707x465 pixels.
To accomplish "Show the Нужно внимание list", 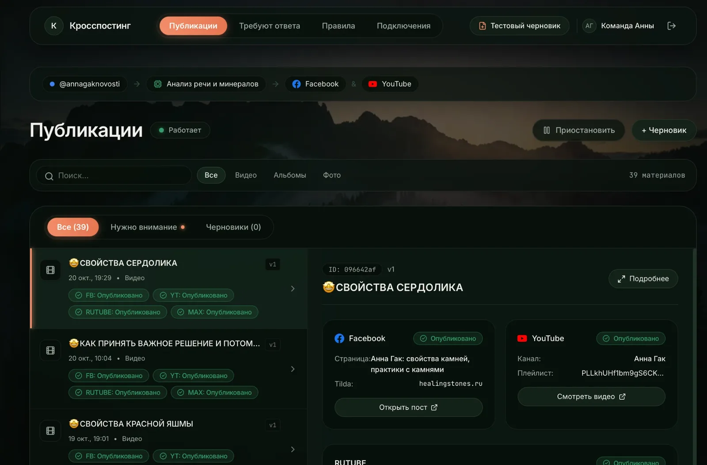I will pyautogui.click(x=148, y=227).
